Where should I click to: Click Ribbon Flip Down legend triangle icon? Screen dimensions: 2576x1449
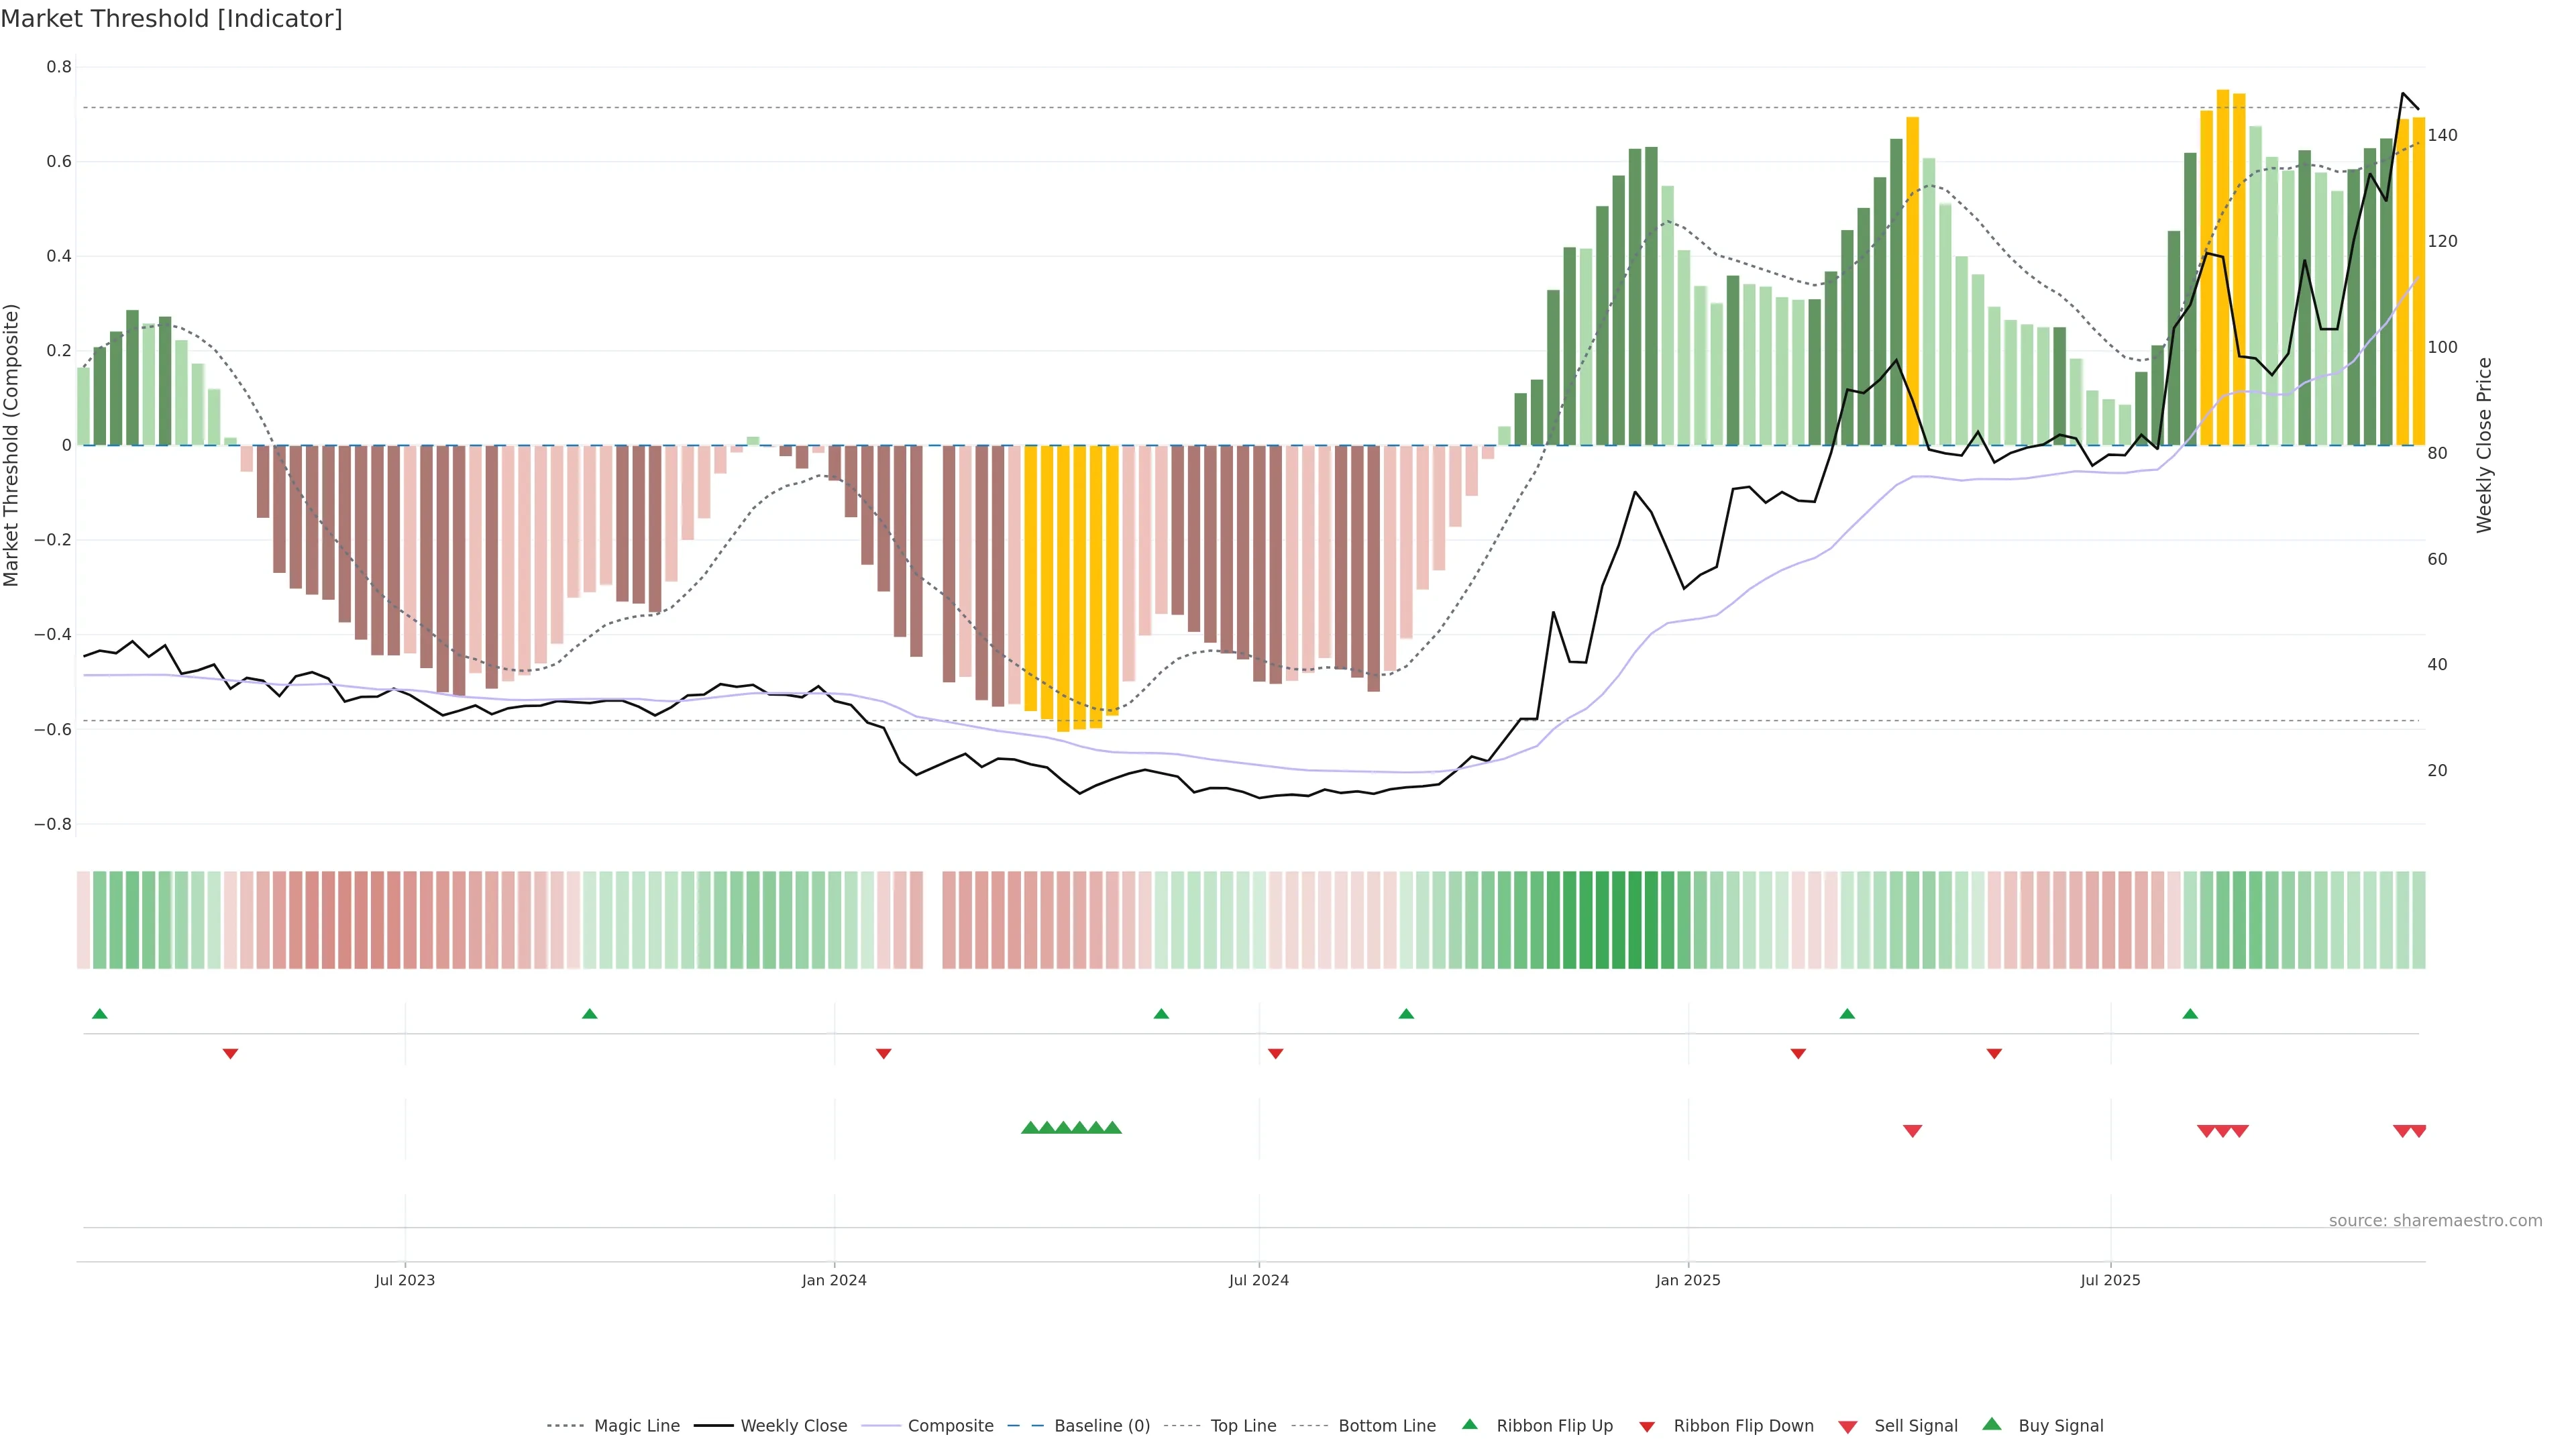point(1647,1427)
